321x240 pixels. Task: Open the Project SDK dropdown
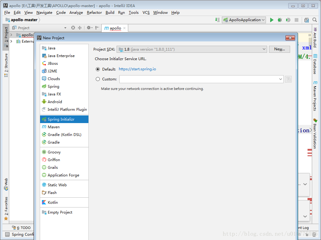pos(192,49)
